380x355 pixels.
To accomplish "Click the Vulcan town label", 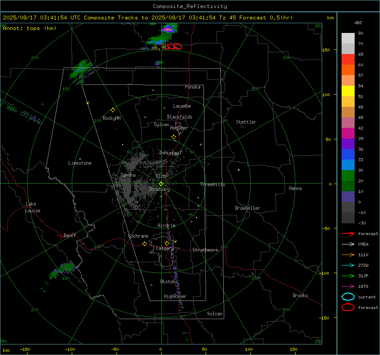I will [214, 314].
